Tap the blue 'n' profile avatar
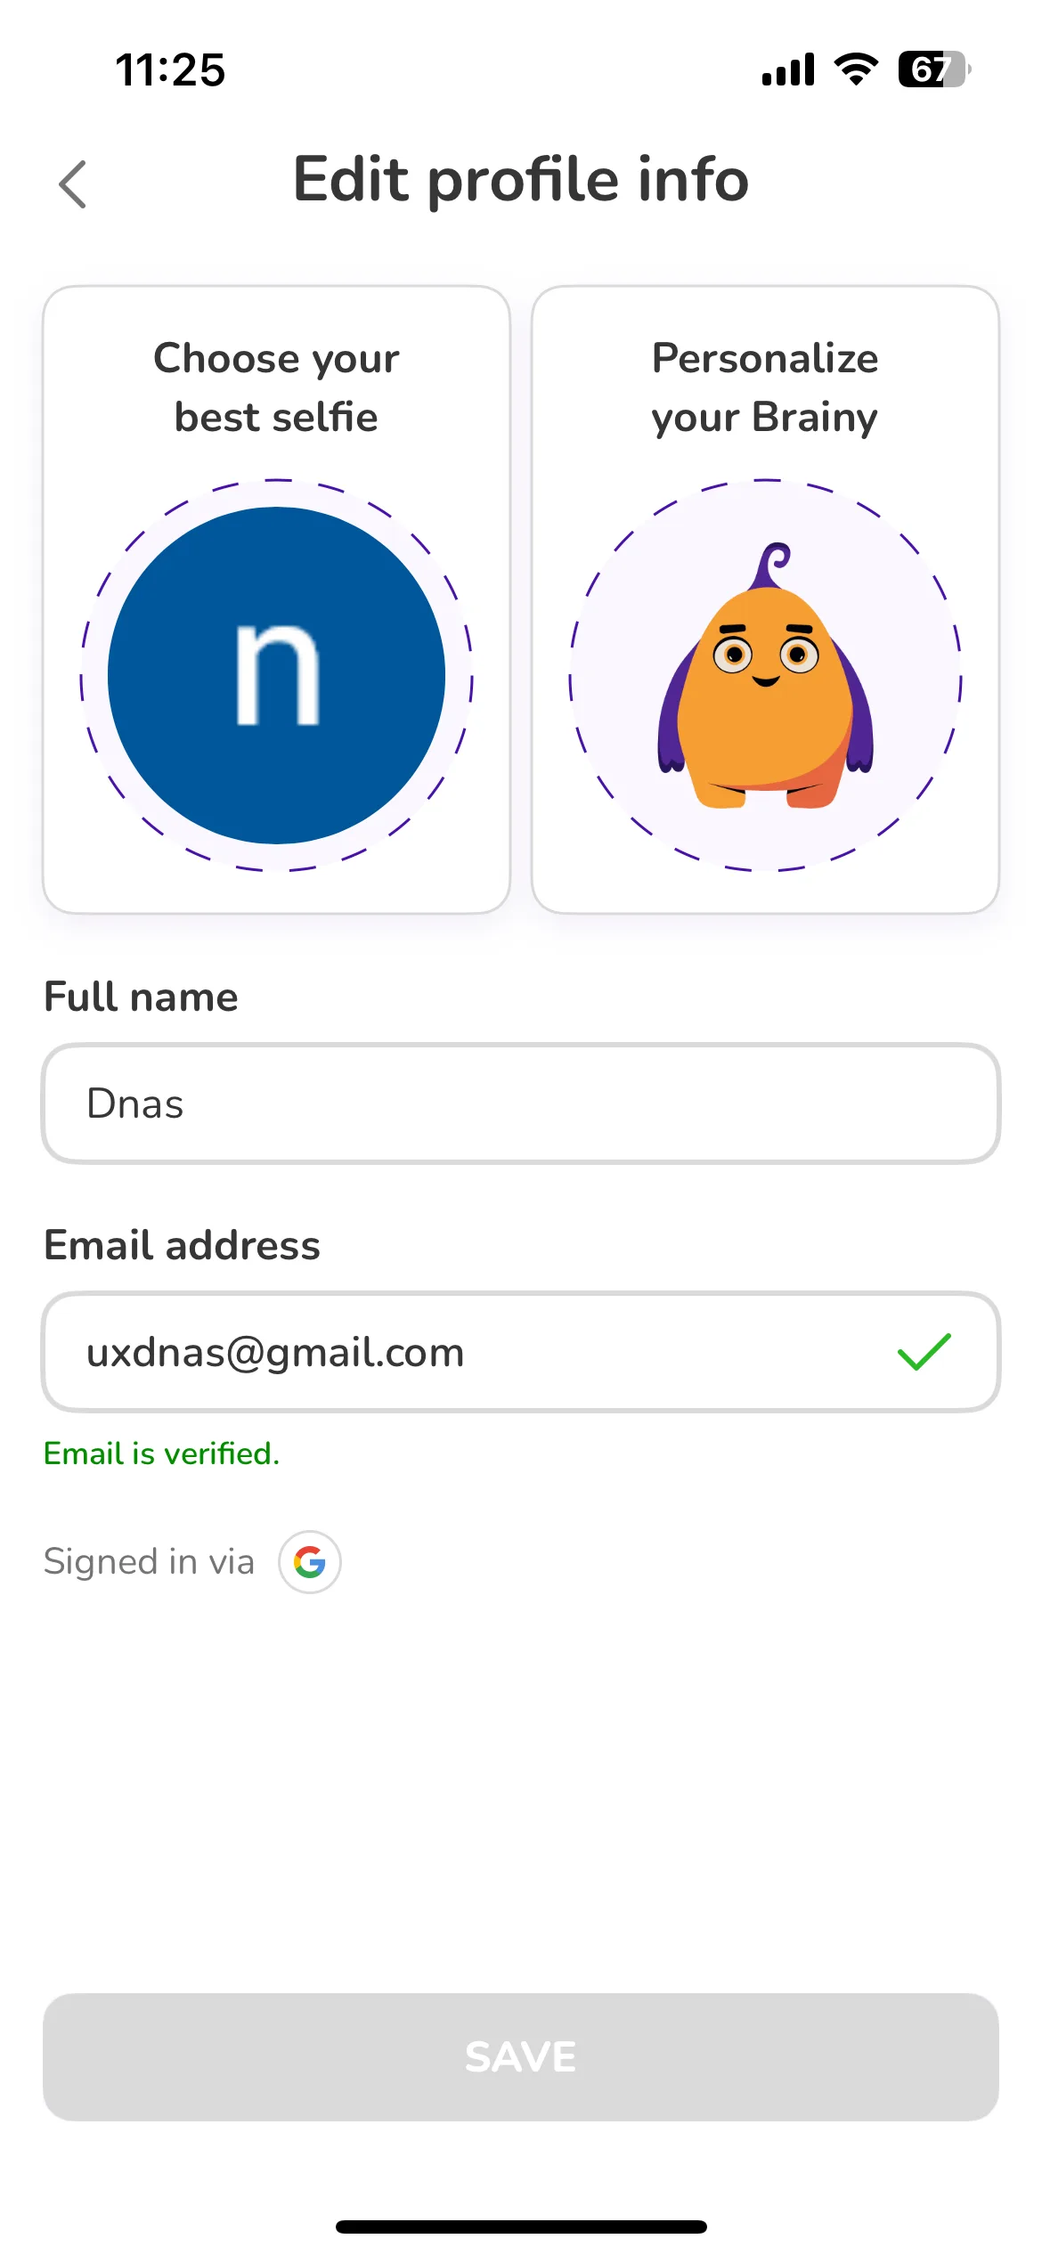 276,675
